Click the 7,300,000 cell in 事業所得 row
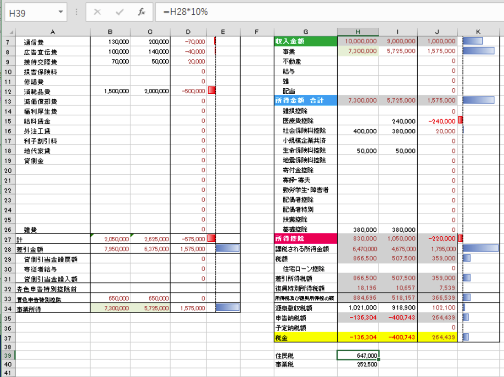 coord(110,308)
